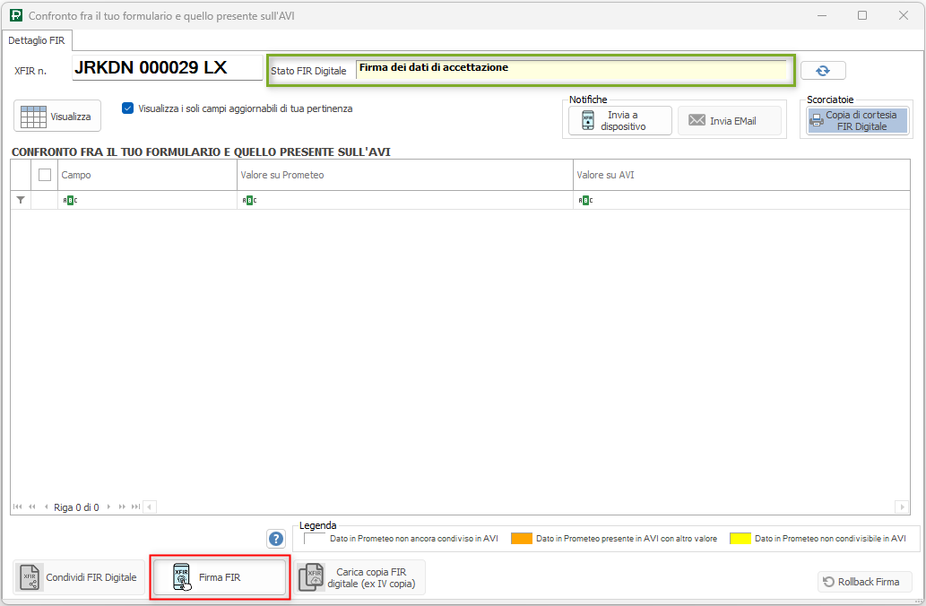Open the grid filter funnel icon
Image resolution: width=926 pixels, height=606 pixels.
(x=21, y=200)
